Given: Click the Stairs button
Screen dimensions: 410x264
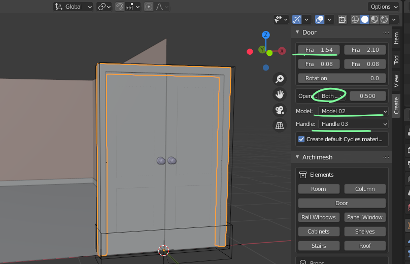Looking at the screenshot, I should pos(319,246).
